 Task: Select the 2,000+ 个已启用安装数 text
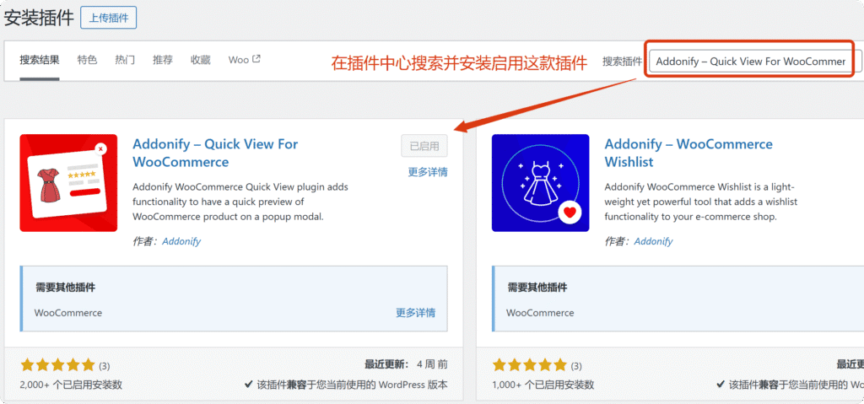(71, 384)
